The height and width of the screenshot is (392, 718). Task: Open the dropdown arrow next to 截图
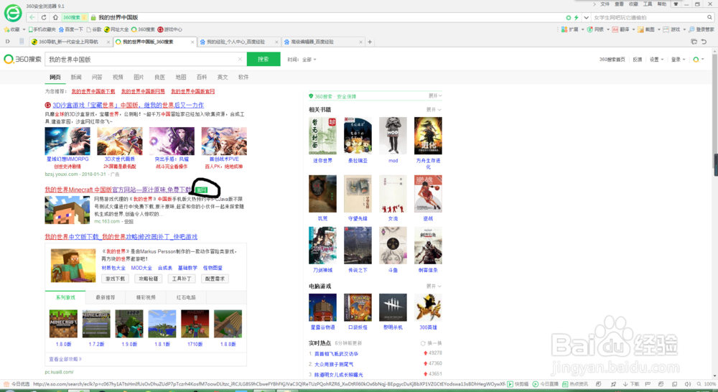[659, 29]
